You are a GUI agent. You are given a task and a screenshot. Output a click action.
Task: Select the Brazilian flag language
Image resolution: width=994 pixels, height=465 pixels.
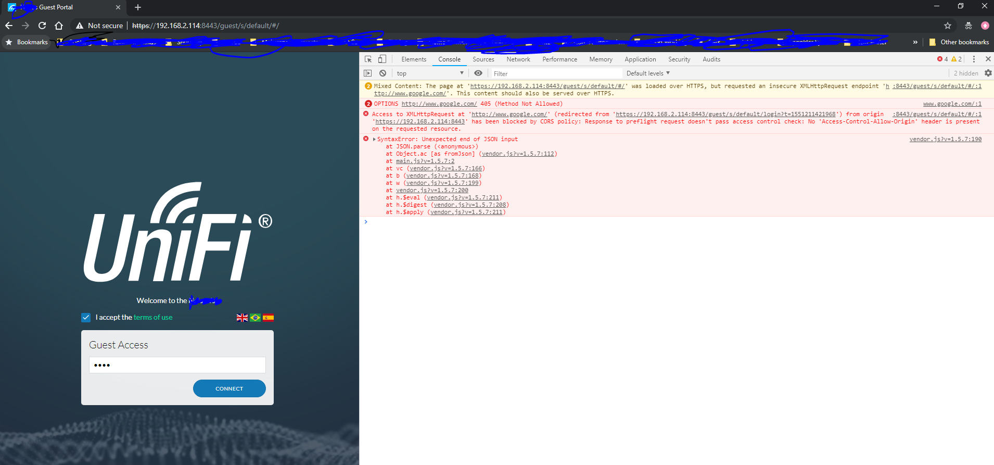pyautogui.click(x=255, y=318)
